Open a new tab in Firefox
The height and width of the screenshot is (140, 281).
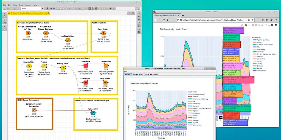(x=183, y=16)
